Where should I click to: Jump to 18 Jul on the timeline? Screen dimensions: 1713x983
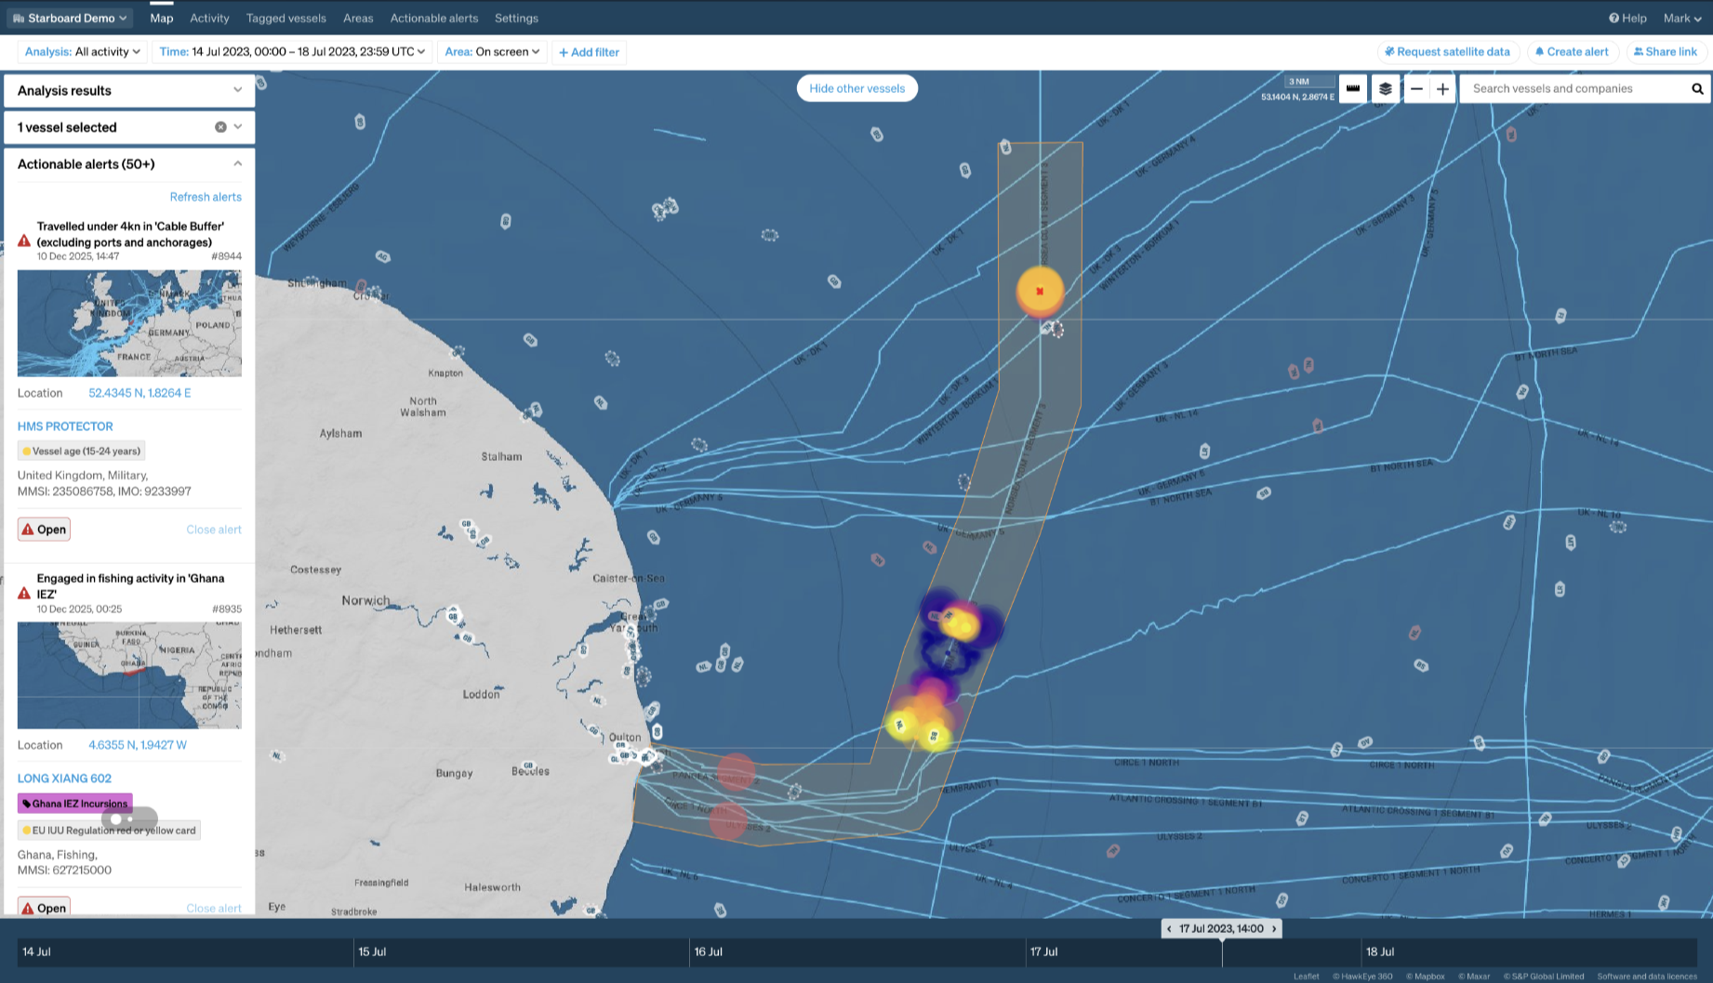pos(1380,951)
